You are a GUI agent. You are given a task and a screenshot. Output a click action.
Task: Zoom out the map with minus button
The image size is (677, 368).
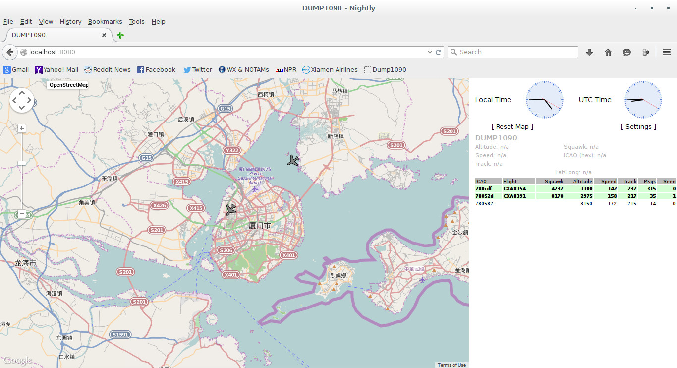click(x=22, y=214)
